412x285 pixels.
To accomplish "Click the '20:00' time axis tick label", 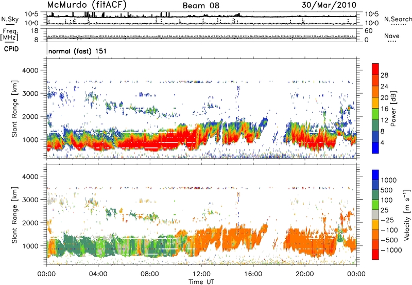I will coord(305,274).
